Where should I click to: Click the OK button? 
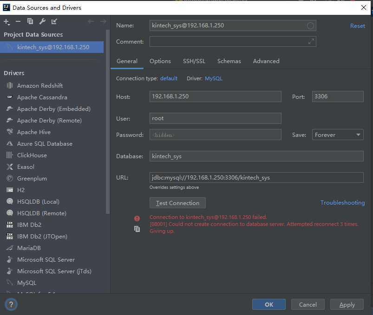click(269, 304)
